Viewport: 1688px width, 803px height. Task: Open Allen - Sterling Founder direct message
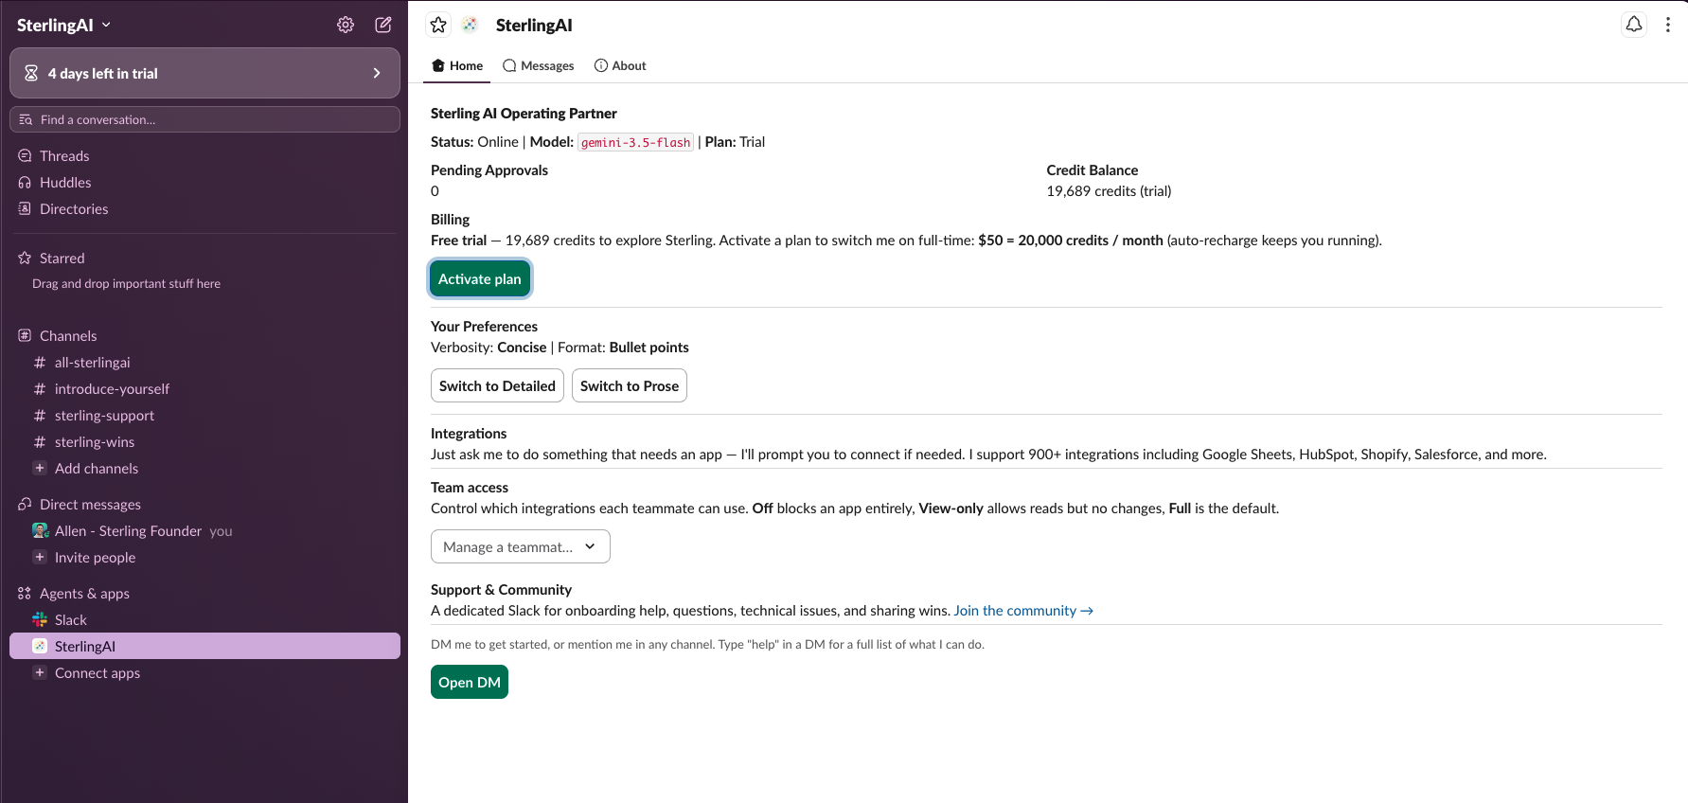coord(128,530)
